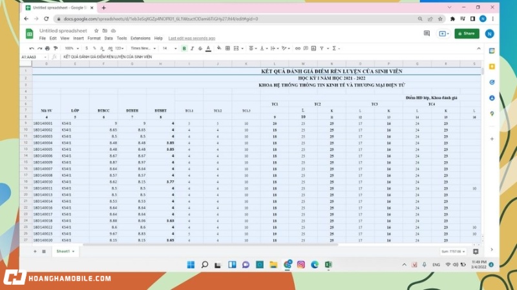Screen dimensions: 517x290
Task: Open the Help menu
Action: click(158, 38)
